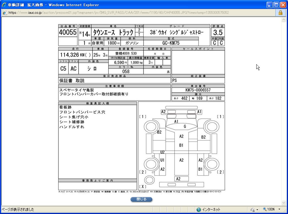Click the scrollbar down arrow
Screen dimensions: 288x214
(284, 203)
